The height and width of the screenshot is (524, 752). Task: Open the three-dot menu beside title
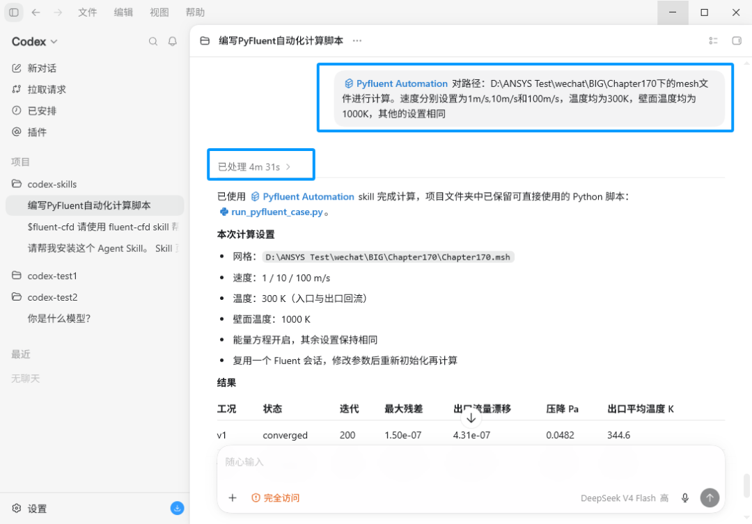357,41
